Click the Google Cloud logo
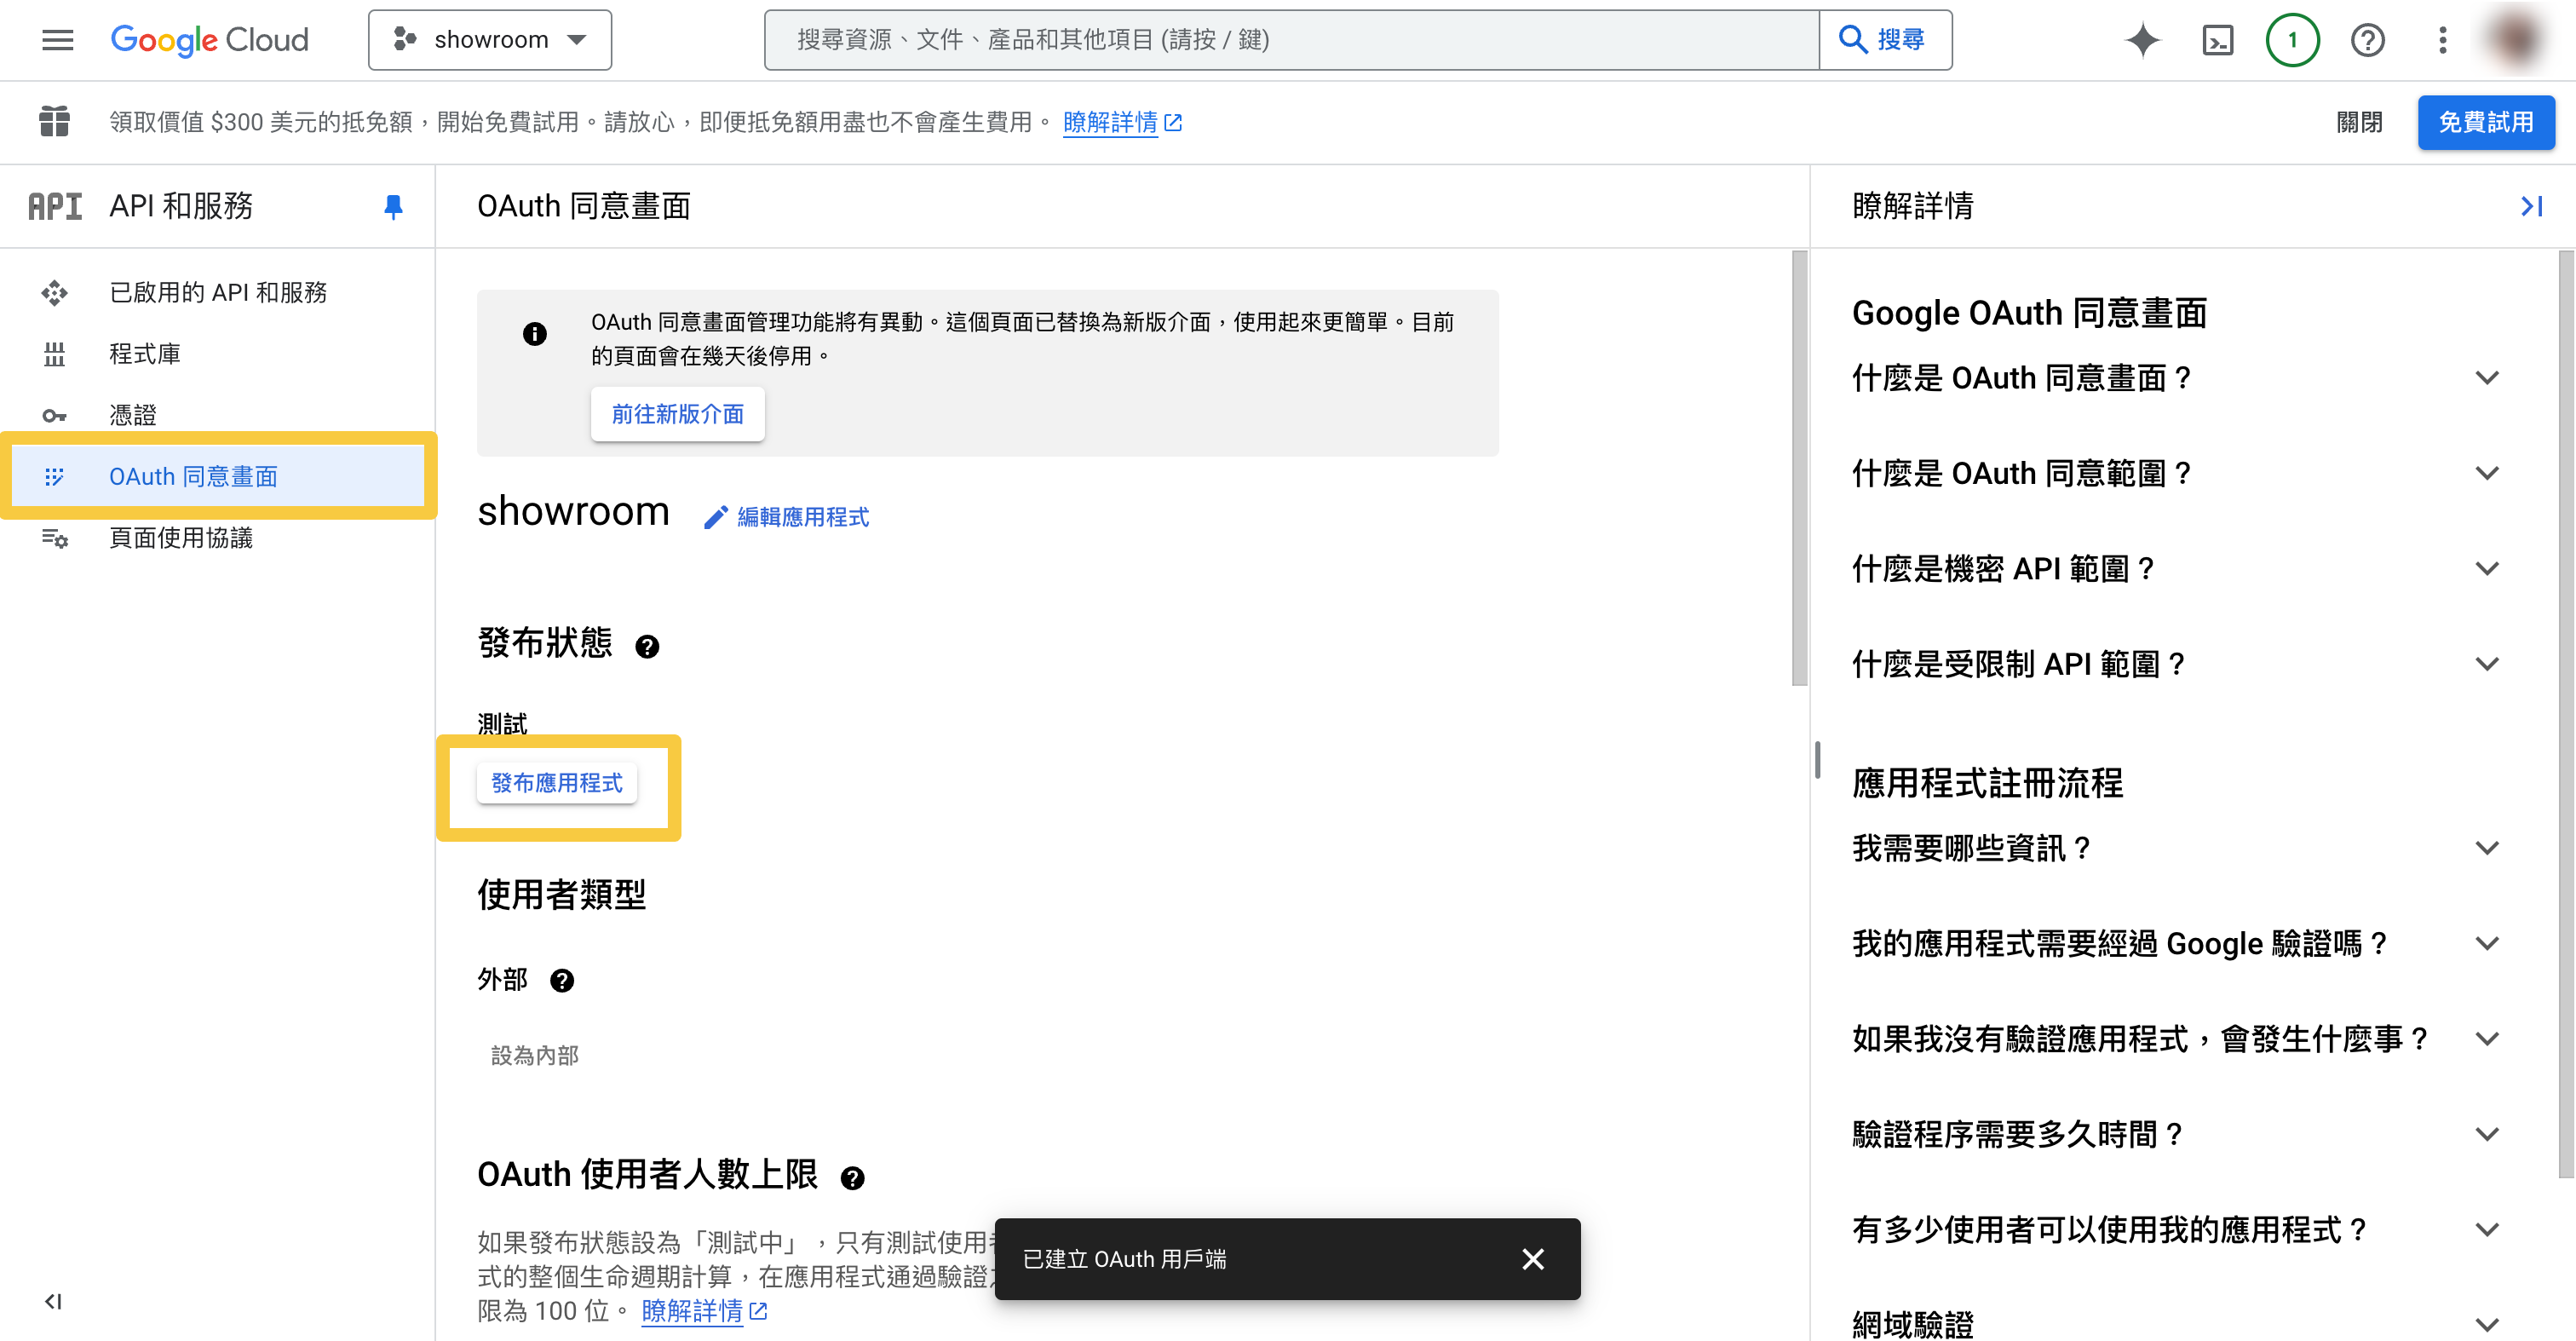Viewport: 2576px width, 1341px height. (x=209, y=40)
